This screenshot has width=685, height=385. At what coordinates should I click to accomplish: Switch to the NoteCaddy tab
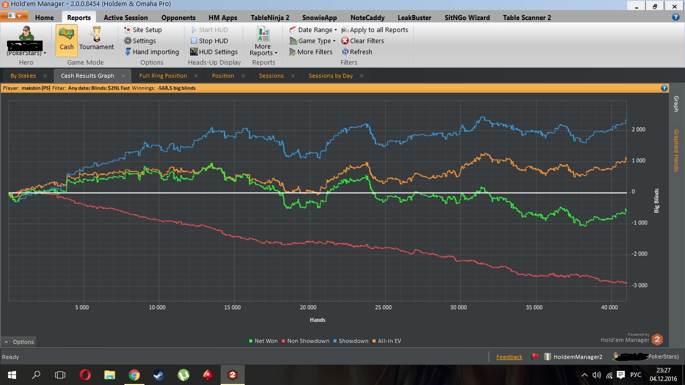368,18
